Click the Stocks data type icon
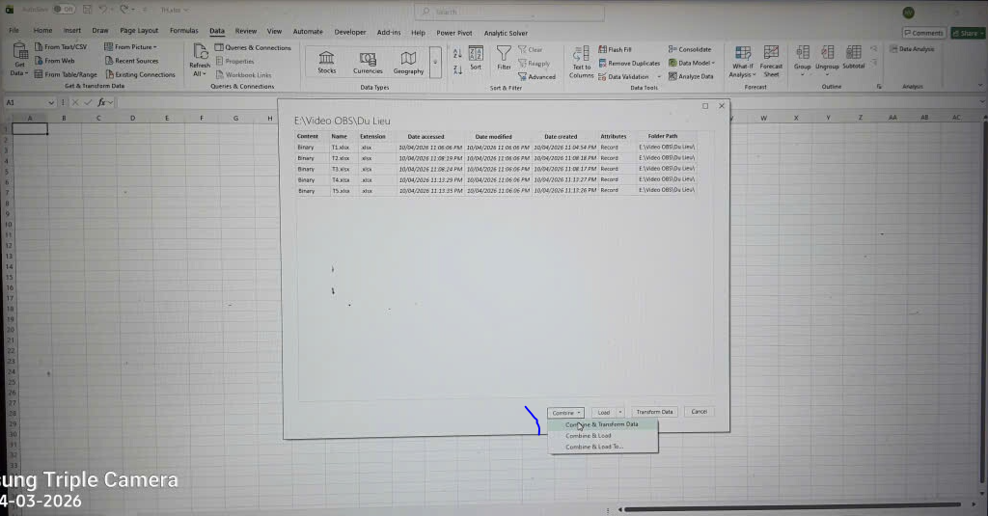 (327, 60)
